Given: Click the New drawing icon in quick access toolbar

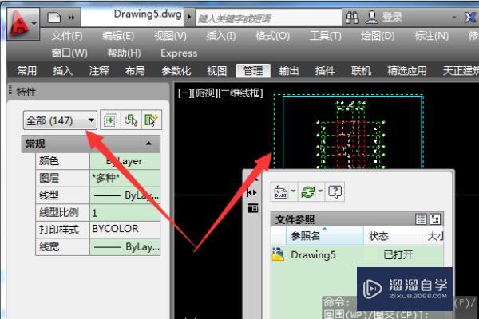Looking at the screenshot, I should [x=54, y=18].
